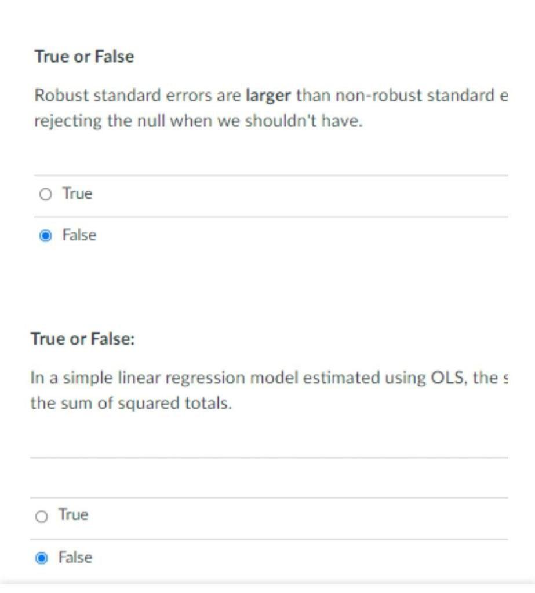Click the False label text in the first question
The height and width of the screenshot is (593, 535).
(79, 235)
